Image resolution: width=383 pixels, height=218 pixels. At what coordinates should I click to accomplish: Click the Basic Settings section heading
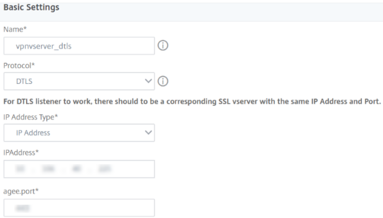tap(31, 8)
